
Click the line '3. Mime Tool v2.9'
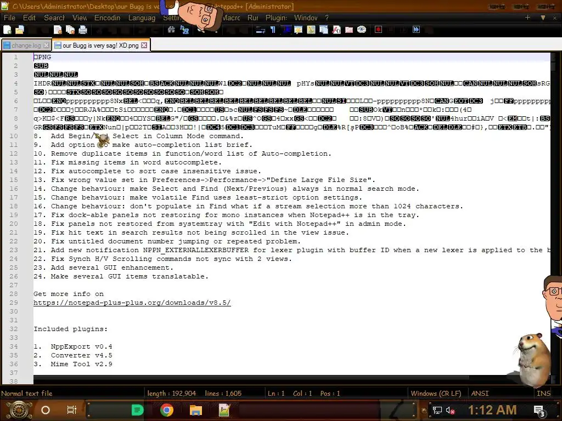tap(73, 364)
